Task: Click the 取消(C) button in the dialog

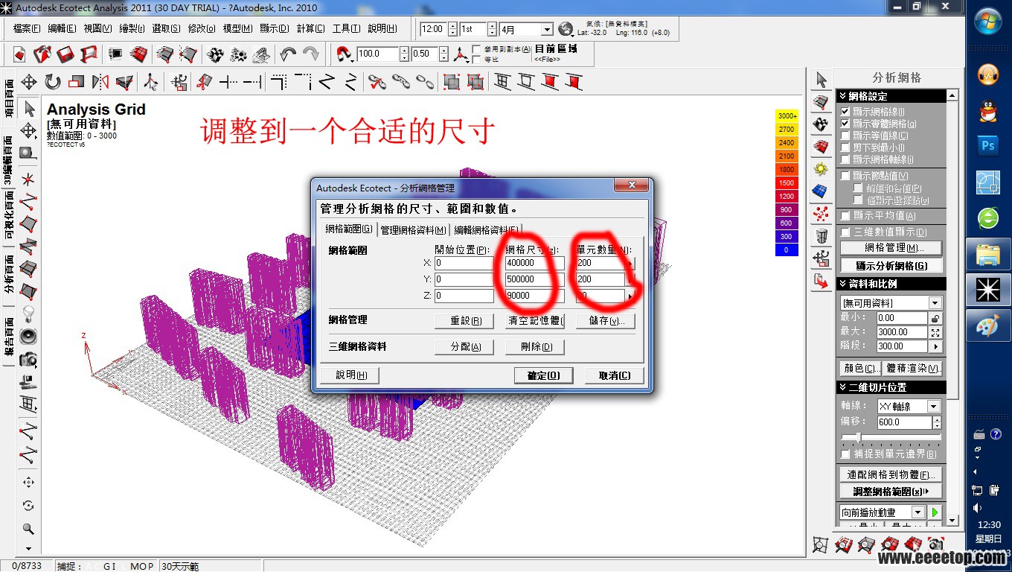Action: (614, 375)
